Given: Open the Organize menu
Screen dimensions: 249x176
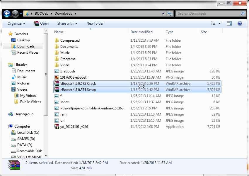Looking at the screenshot, I should (x=16, y=23).
